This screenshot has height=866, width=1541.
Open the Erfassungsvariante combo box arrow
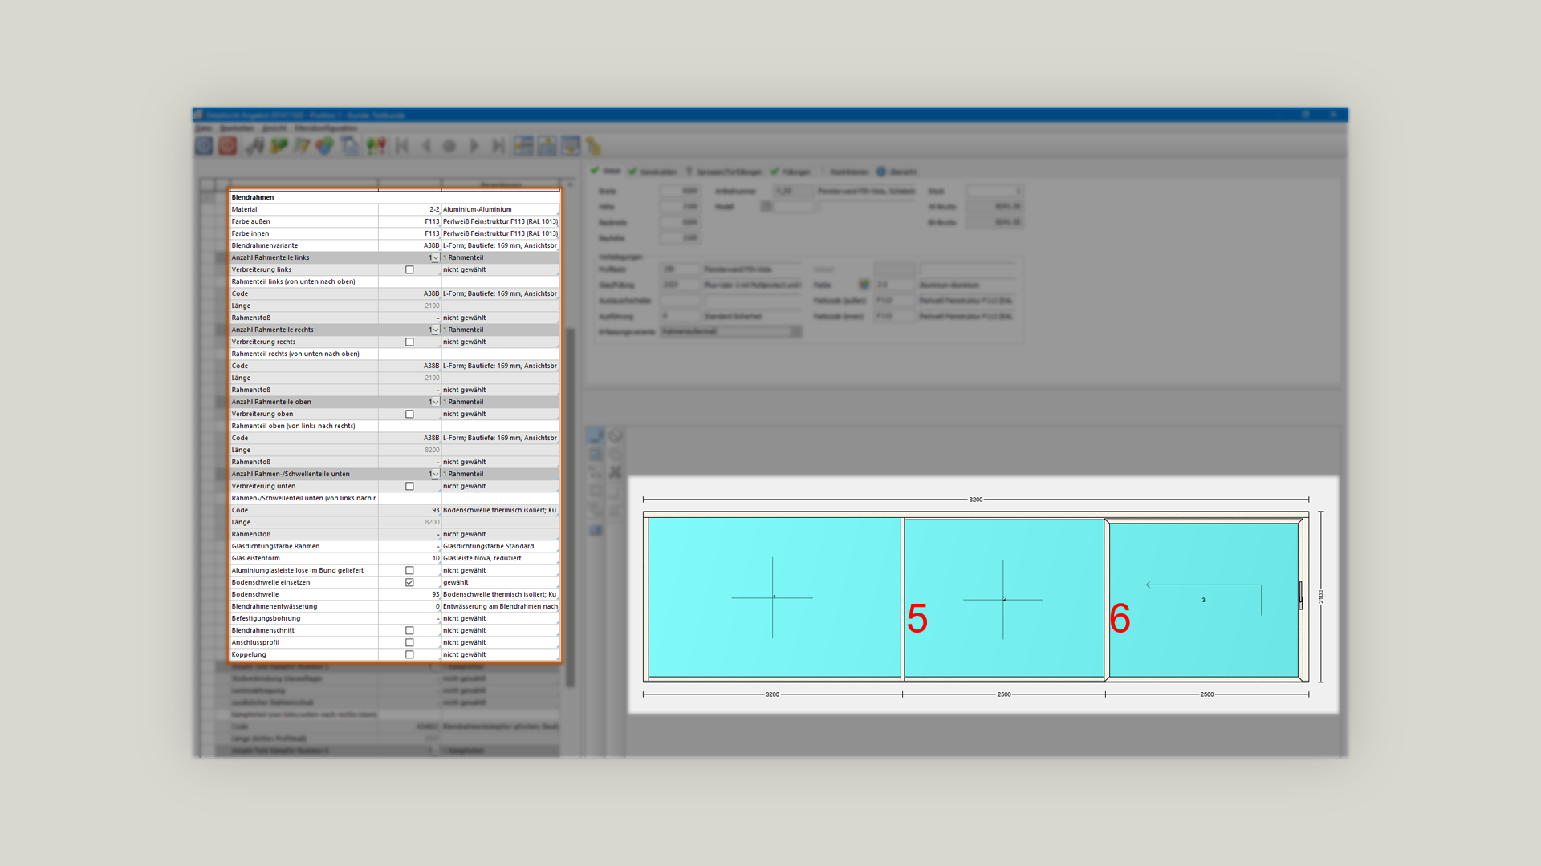coord(796,331)
